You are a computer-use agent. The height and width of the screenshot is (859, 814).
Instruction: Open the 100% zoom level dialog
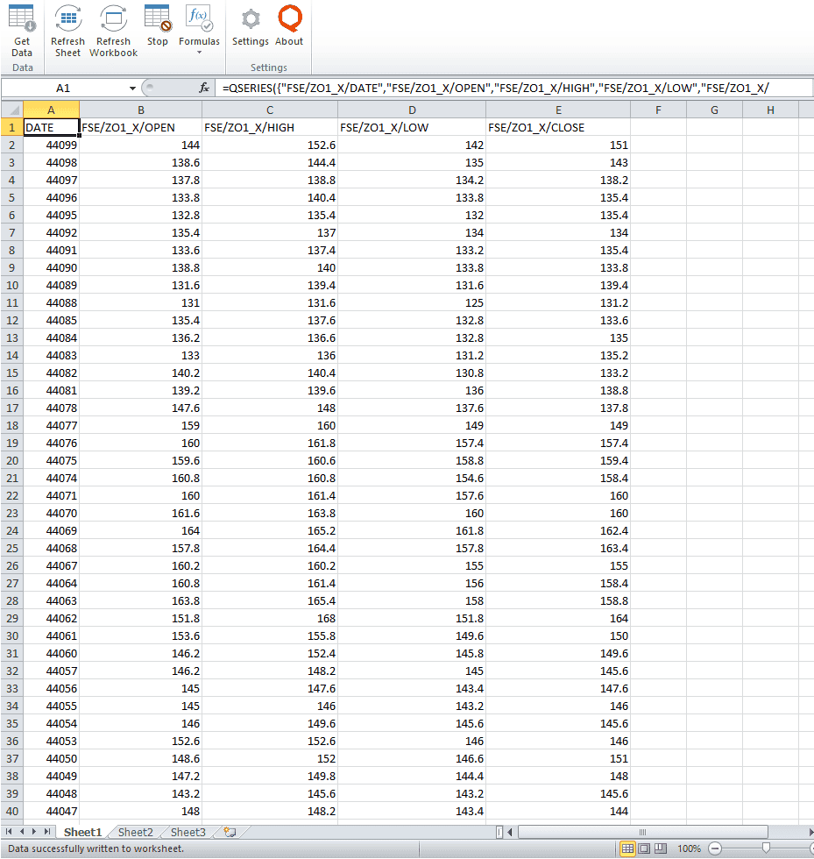pyautogui.click(x=690, y=848)
